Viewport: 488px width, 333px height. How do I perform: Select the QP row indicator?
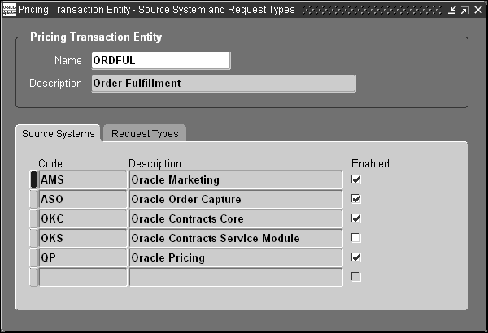[33, 257]
